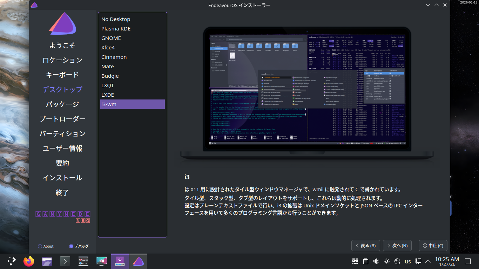
Task: Click the 中止 (C) cancel button
Action: click(433, 246)
